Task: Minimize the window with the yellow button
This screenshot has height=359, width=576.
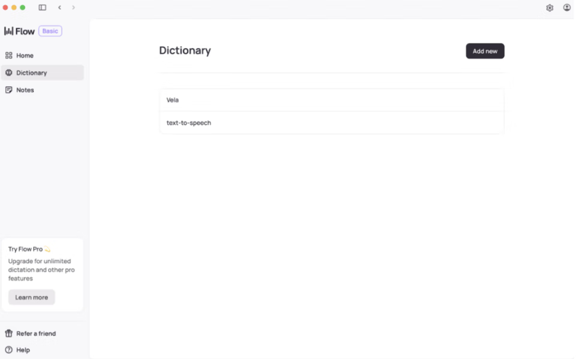Action: point(14,7)
